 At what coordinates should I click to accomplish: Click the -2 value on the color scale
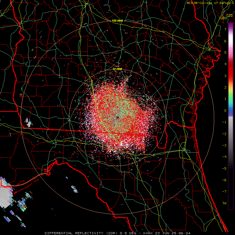[x=224, y=134]
